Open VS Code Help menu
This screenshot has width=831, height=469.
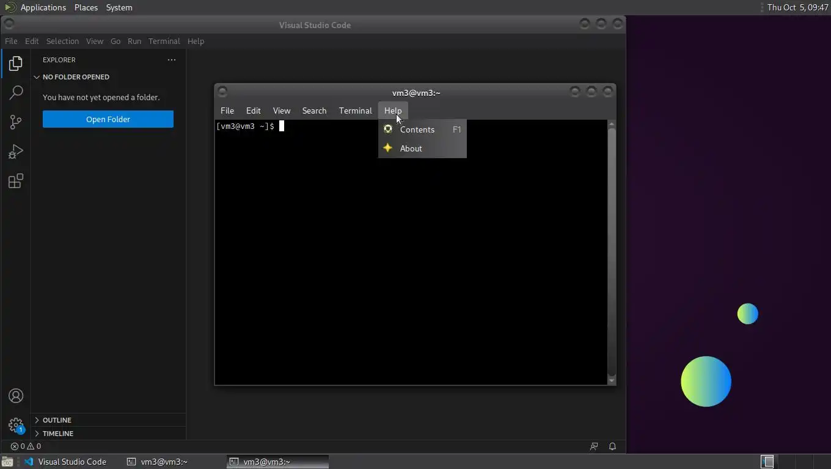196,41
